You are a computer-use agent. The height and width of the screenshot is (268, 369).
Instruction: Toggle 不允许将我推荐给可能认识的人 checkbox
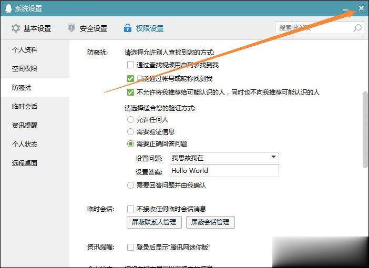click(130, 92)
